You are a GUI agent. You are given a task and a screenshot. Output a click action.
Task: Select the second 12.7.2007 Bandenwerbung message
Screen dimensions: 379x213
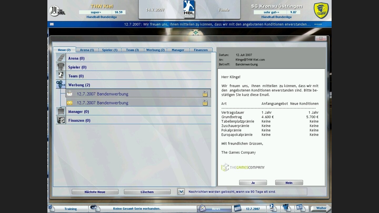coord(138,103)
